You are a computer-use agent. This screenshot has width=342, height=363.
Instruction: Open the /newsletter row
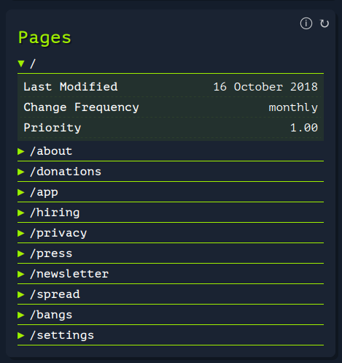click(x=171, y=274)
